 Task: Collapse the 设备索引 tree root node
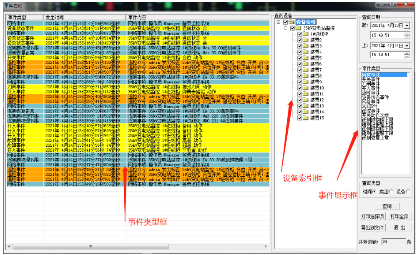[x=278, y=22]
